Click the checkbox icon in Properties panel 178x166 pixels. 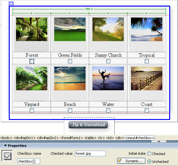7,155
